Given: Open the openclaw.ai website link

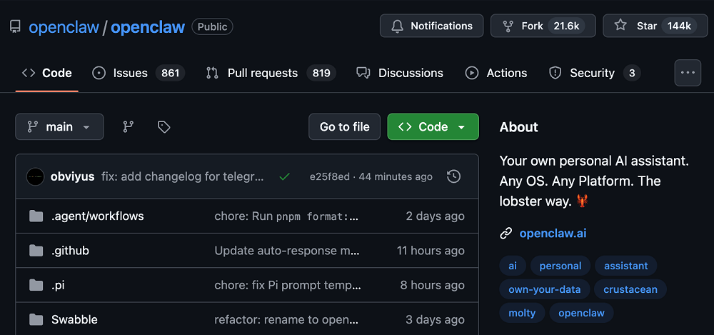Looking at the screenshot, I should tap(553, 233).
